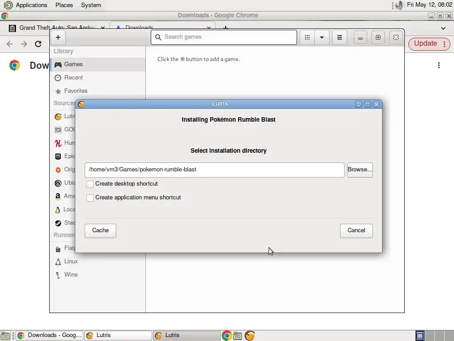Select the GOG source icon
The width and height of the screenshot is (454, 341).
58,130
